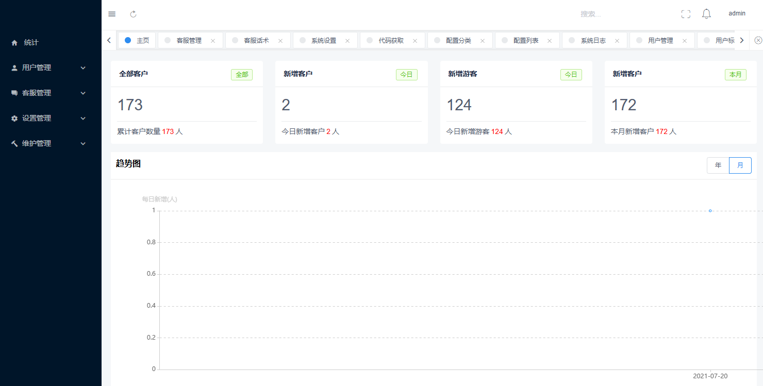Image resolution: width=763 pixels, height=386 pixels.
Task: Close the 配置分类 tab
Action: [483, 41]
